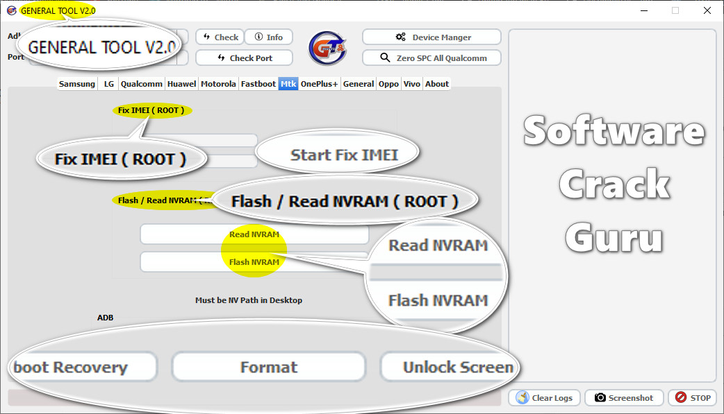The width and height of the screenshot is (724, 414).
Task: Open the Qualcomm tab
Action: click(x=141, y=84)
